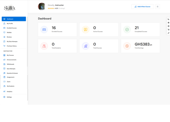This screenshot has height=122, width=170.
Task: Click the Settings gear icon
Action: pyautogui.click(x=4, y=97)
